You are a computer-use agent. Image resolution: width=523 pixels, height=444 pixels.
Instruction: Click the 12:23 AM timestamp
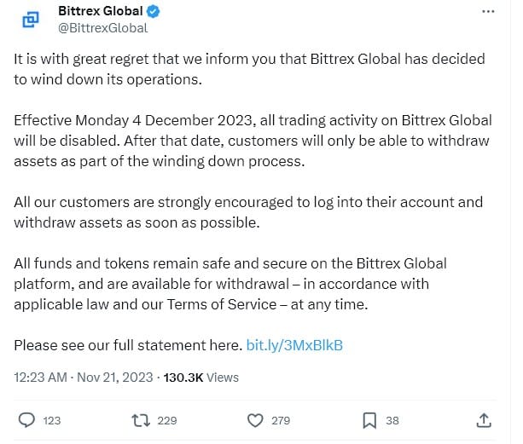43,377
